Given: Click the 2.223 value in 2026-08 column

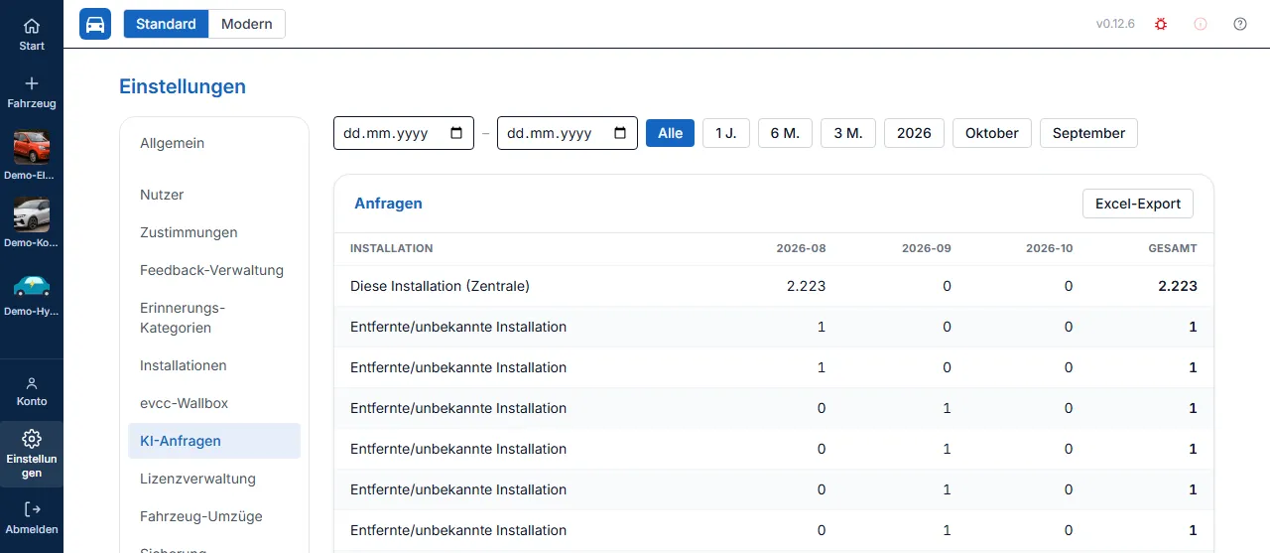Looking at the screenshot, I should click(x=806, y=286).
